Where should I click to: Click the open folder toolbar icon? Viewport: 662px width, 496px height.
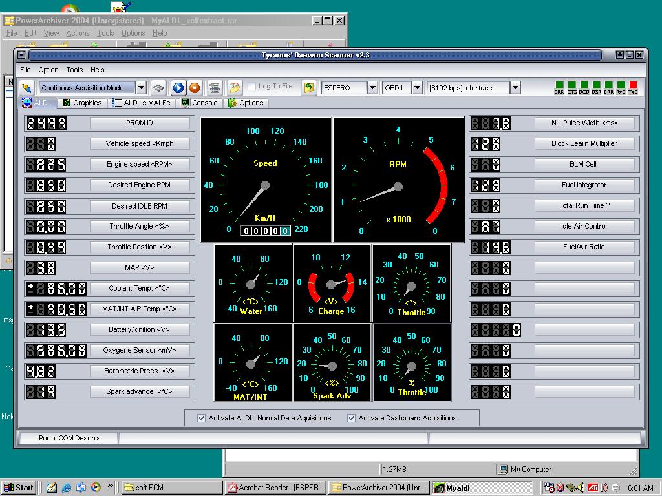(234, 88)
